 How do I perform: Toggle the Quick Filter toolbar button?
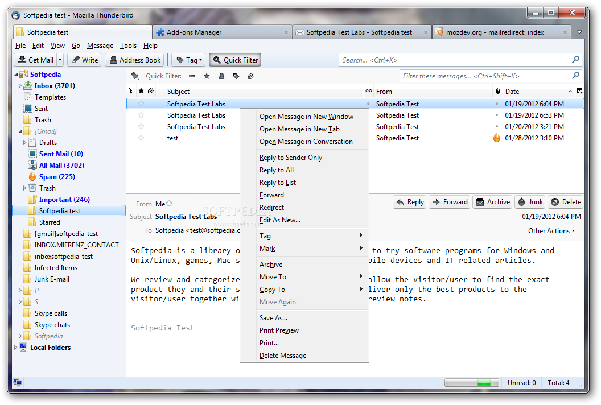[236, 60]
